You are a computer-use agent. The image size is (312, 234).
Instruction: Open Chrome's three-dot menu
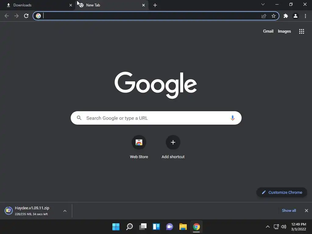pos(305,16)
